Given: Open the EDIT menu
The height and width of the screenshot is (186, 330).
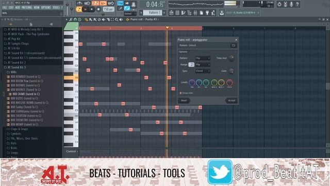Looking at the screenshot, I should coord(11,8).
